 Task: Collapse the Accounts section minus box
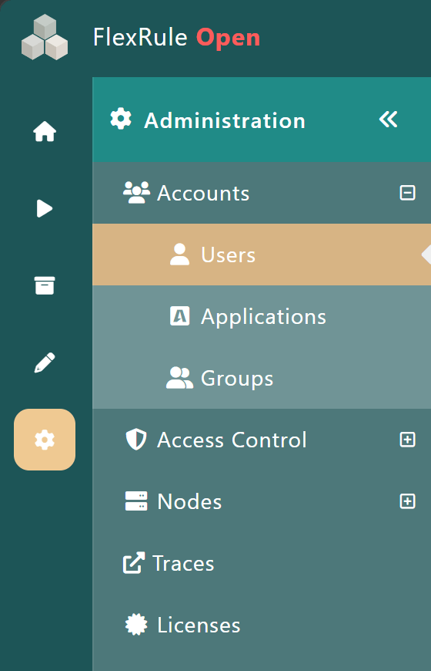click(x=407, y=193)
